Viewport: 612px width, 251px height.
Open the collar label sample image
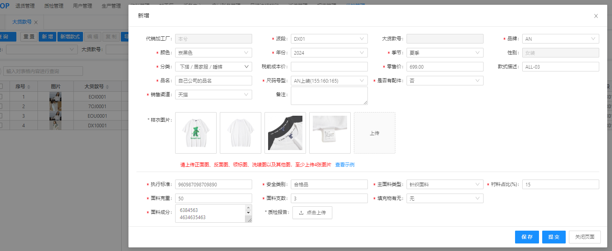point(285,133)
